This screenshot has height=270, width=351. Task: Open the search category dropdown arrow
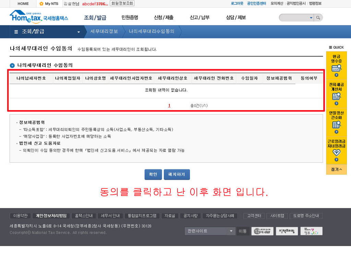[x=311, y=18]
